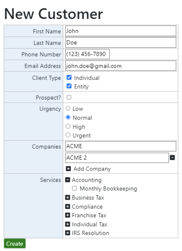
Task: Click the Create button
Action: coord(15,244)
